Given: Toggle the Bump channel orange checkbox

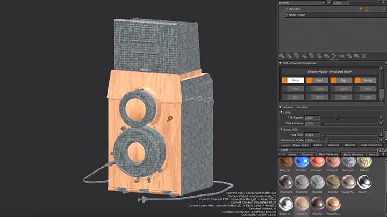Looking at the screenshot, I should coord(359,80).
